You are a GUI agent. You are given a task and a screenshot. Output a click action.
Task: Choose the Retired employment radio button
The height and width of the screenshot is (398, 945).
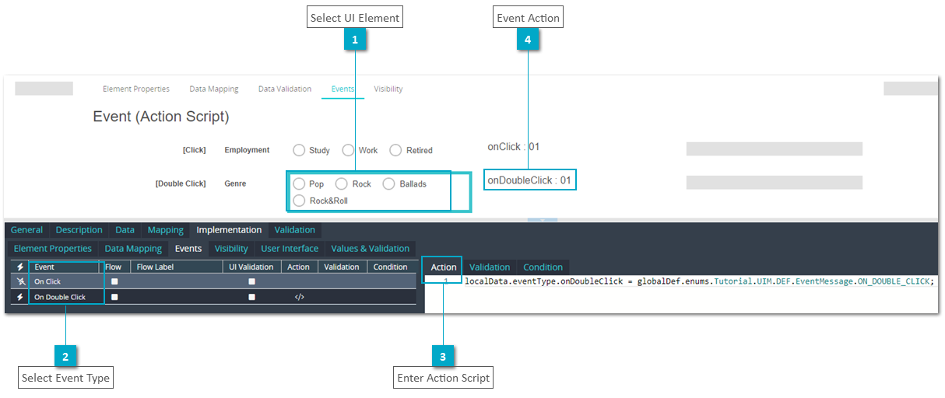tap(395, 150)
